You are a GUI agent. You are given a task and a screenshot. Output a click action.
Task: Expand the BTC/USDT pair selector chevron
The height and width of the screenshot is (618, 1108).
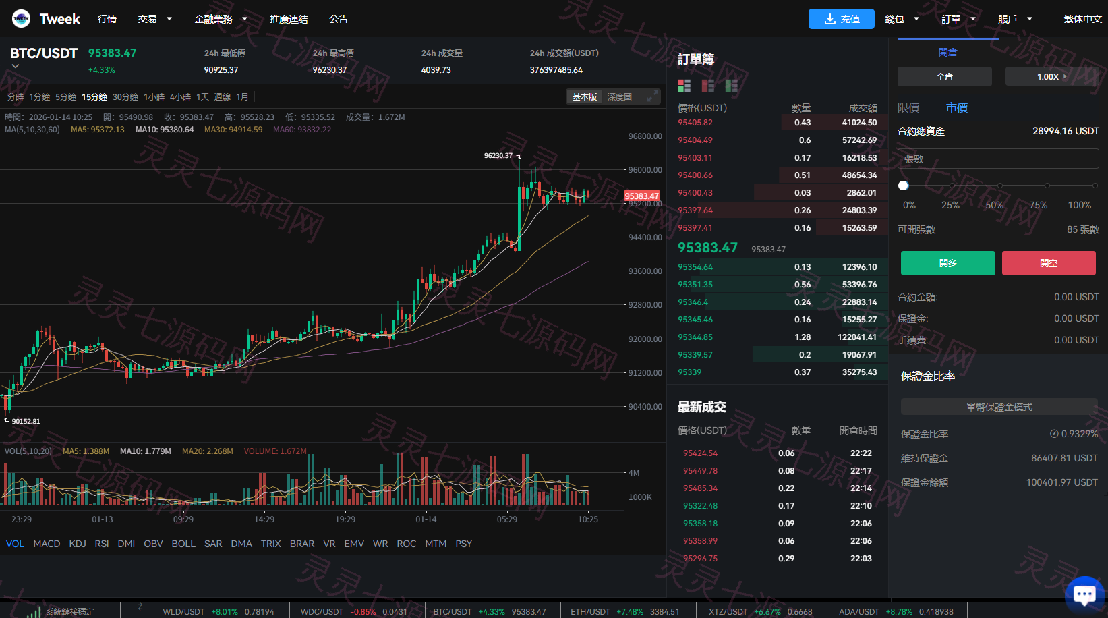click(x=16, y=66)
